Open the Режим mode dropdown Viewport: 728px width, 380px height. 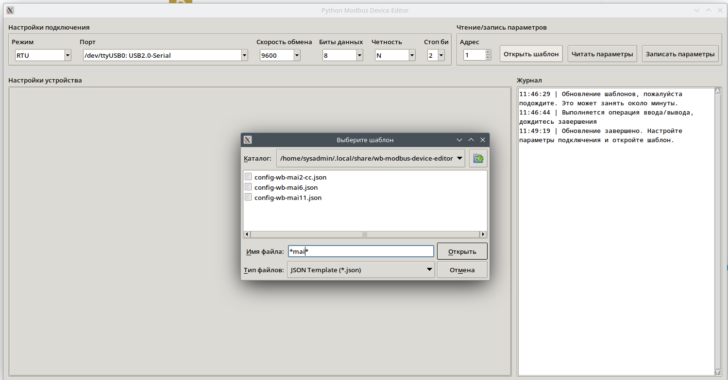(68, 55)
